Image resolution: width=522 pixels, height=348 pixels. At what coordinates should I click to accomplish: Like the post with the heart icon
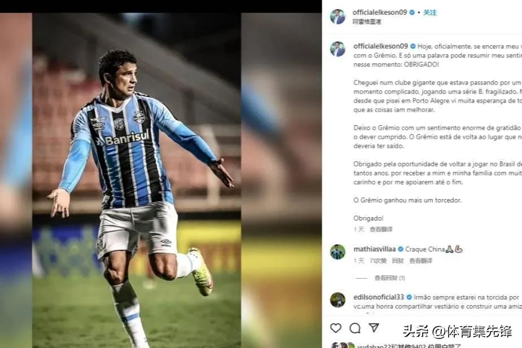coord(336,328)
